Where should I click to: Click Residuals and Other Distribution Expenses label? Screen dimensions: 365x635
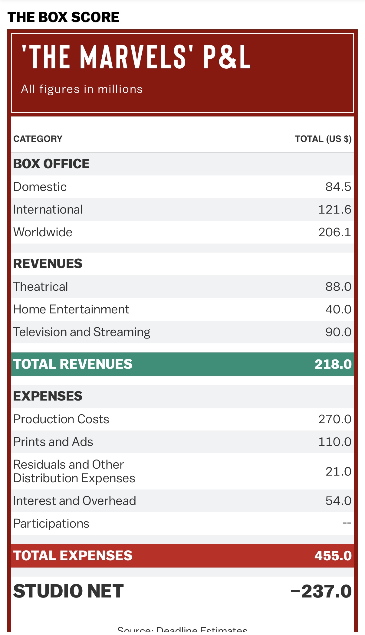pyautogui.click(x=74, y=471)
